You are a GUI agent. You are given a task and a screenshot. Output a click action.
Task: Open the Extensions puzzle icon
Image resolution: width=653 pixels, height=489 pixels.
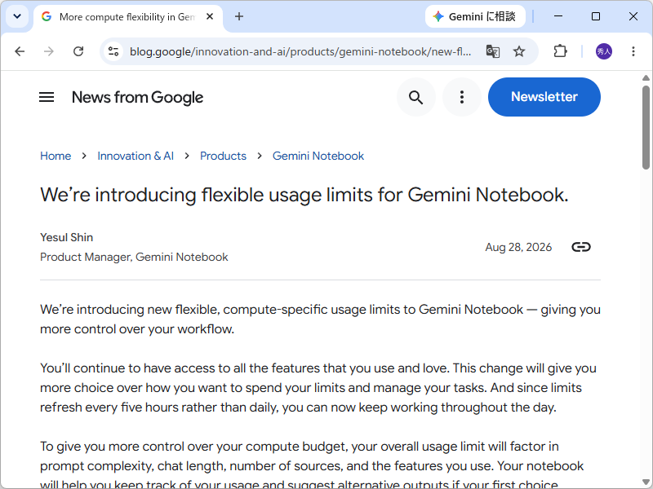(x=560, y=51)
